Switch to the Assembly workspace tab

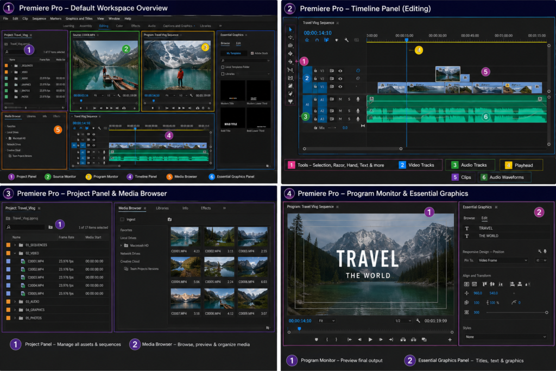86,26
